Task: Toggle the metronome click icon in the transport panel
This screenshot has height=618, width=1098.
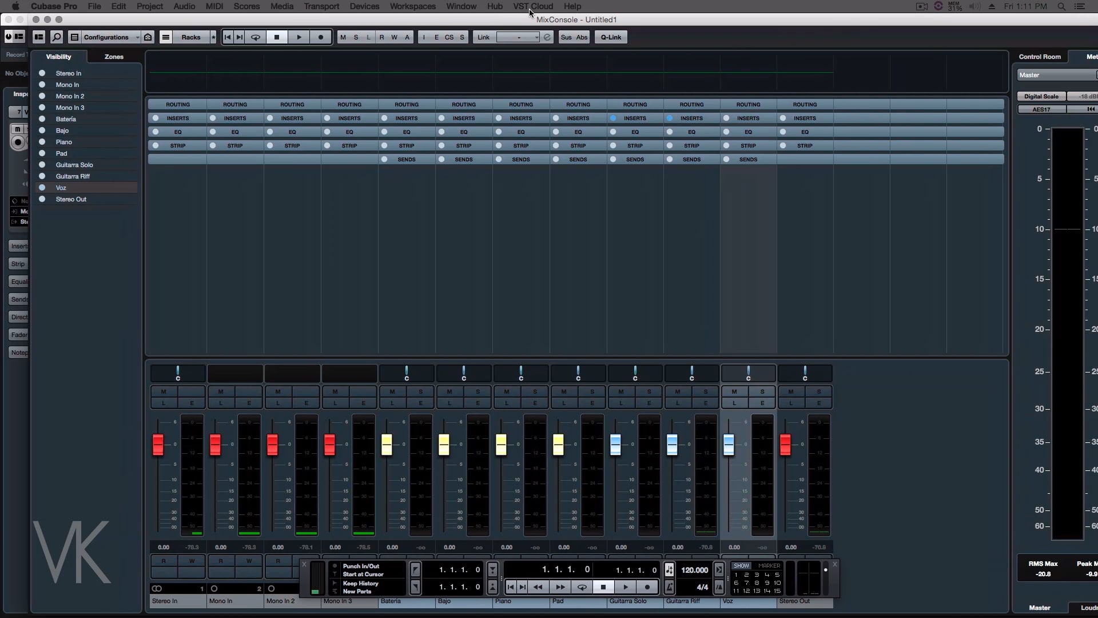Action: point(669,587)
